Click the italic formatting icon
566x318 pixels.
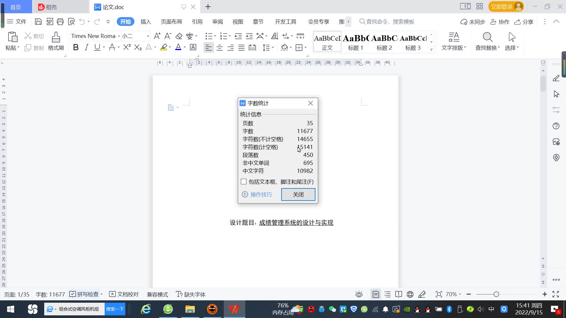pyautogui.click(x=86, y=47)
